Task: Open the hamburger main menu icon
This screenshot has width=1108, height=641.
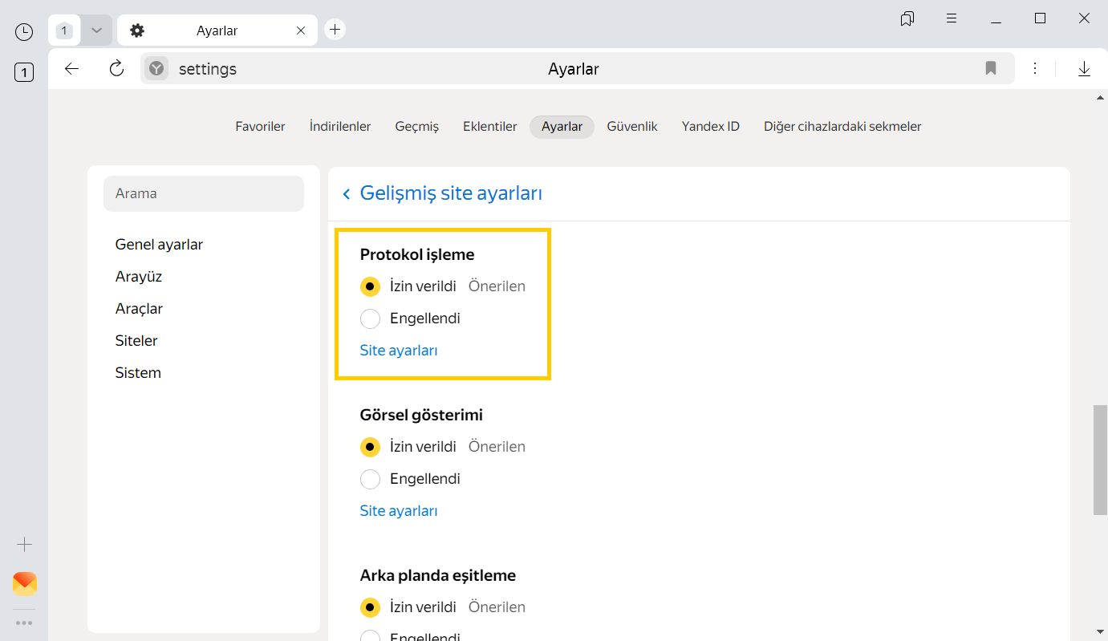Action: pos(951,18)
